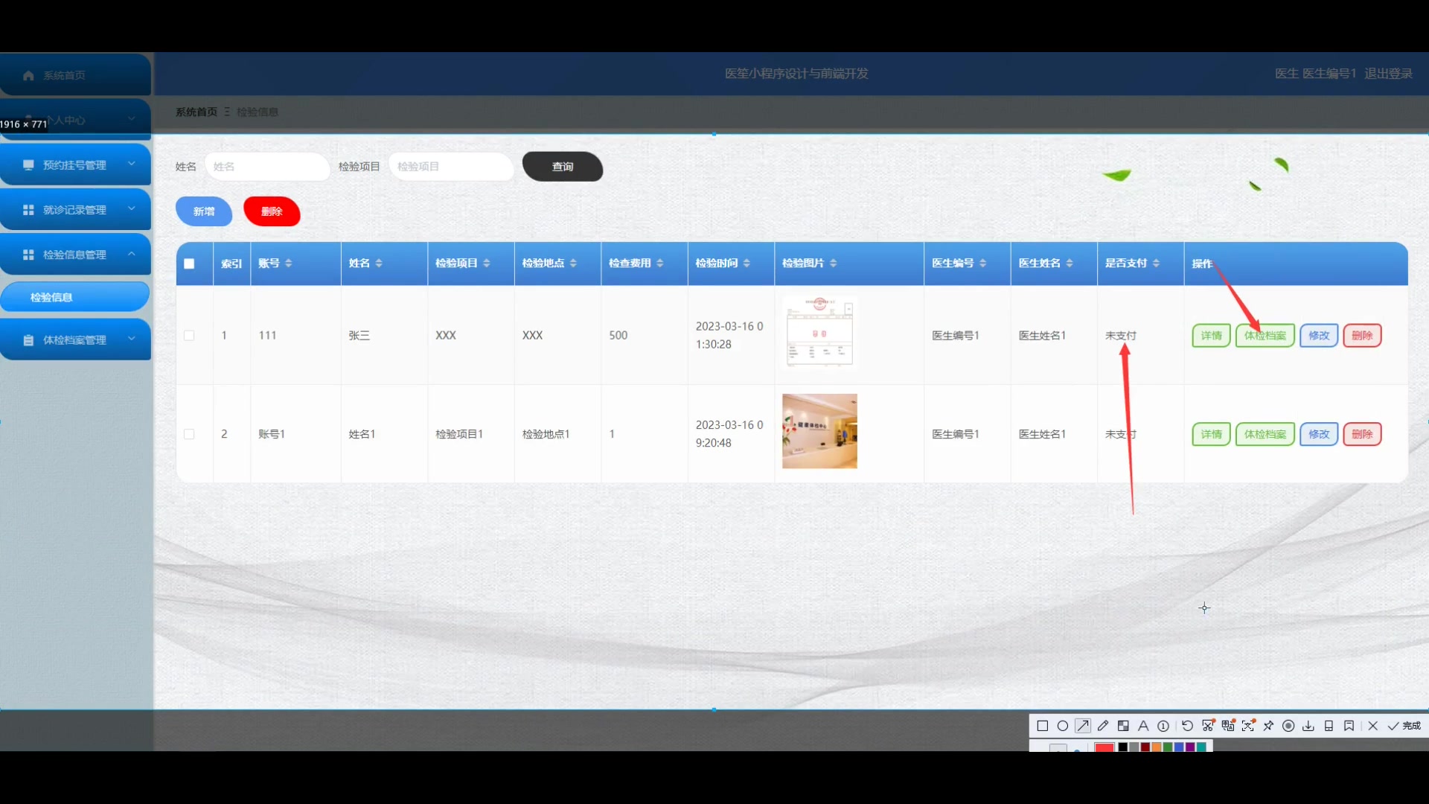Select the ellipse annotation tool
Screen dimensions: 1429x804
pos(1063,726)
